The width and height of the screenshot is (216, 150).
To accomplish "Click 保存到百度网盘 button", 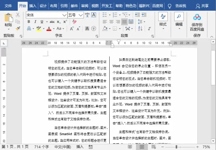I will click(197, 23).
